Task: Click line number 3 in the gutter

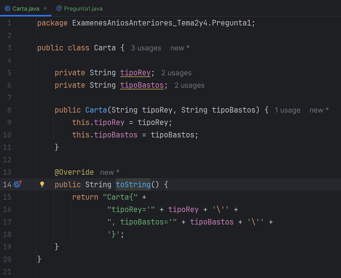Action: 9,47
